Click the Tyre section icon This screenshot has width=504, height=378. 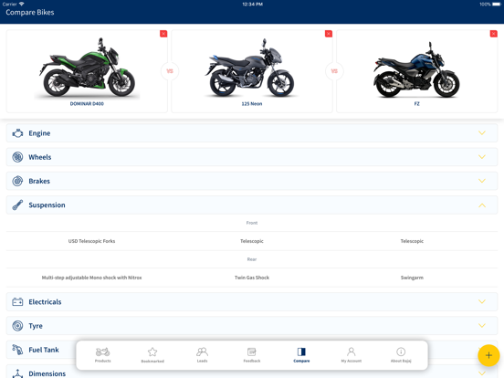click(17, 326)
